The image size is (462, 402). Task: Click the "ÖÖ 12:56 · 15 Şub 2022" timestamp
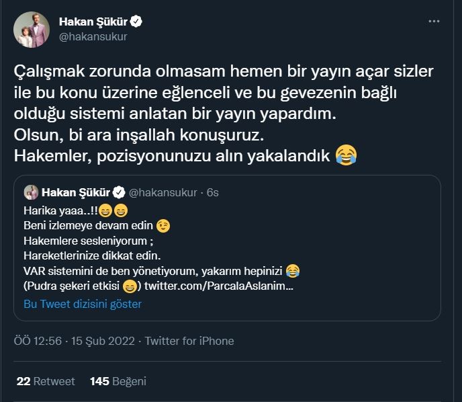click(73, 341)
